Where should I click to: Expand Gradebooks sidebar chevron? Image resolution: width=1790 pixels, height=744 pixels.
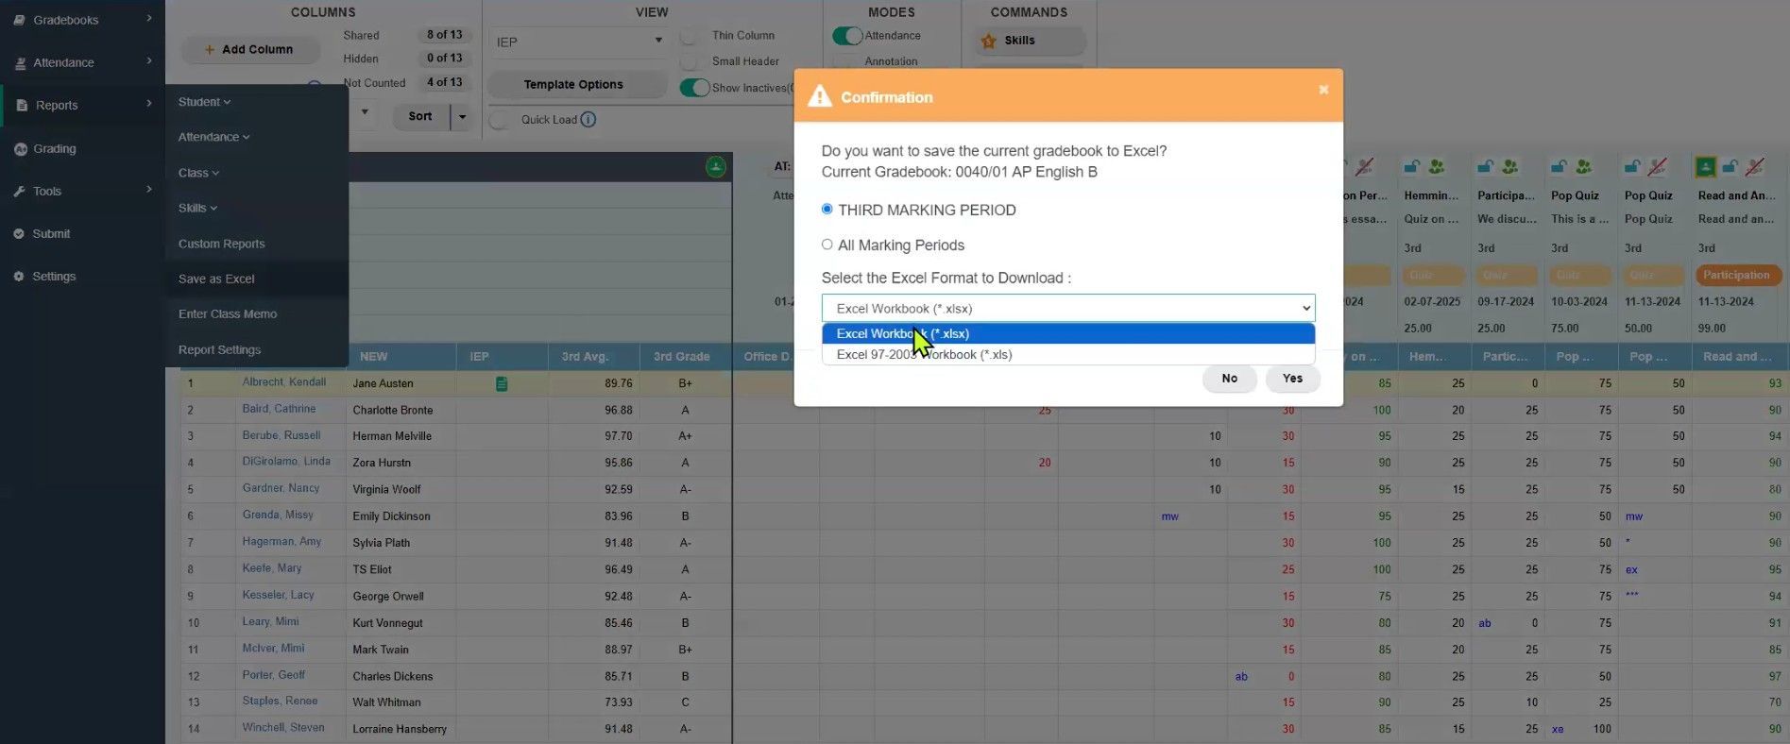point(149,19)
